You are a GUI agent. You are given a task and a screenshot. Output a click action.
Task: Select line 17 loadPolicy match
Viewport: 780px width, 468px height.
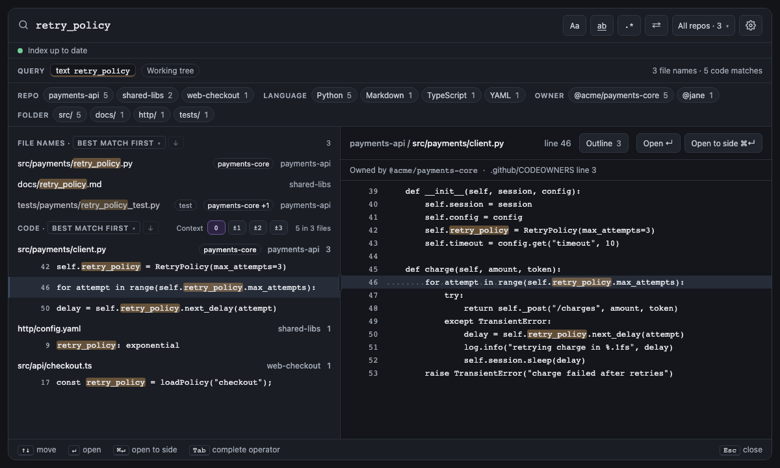[x=174, y=382]
